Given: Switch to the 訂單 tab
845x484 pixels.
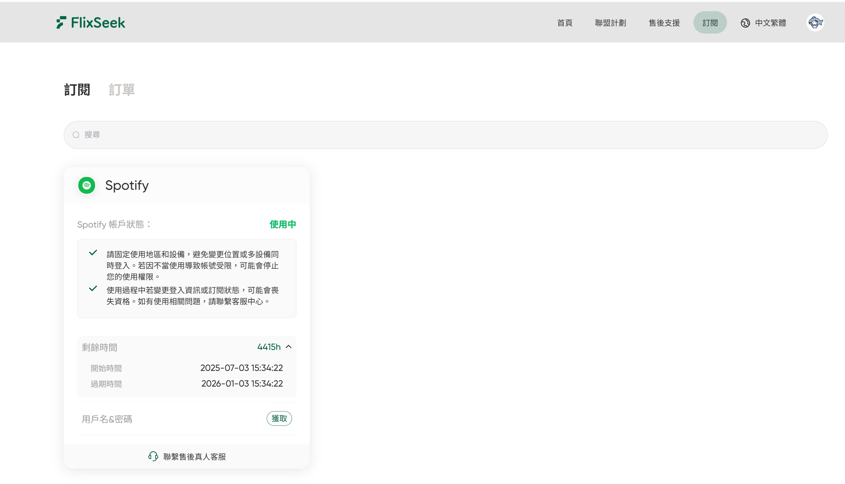Looking at the screenshot, I should click(122, 90).
